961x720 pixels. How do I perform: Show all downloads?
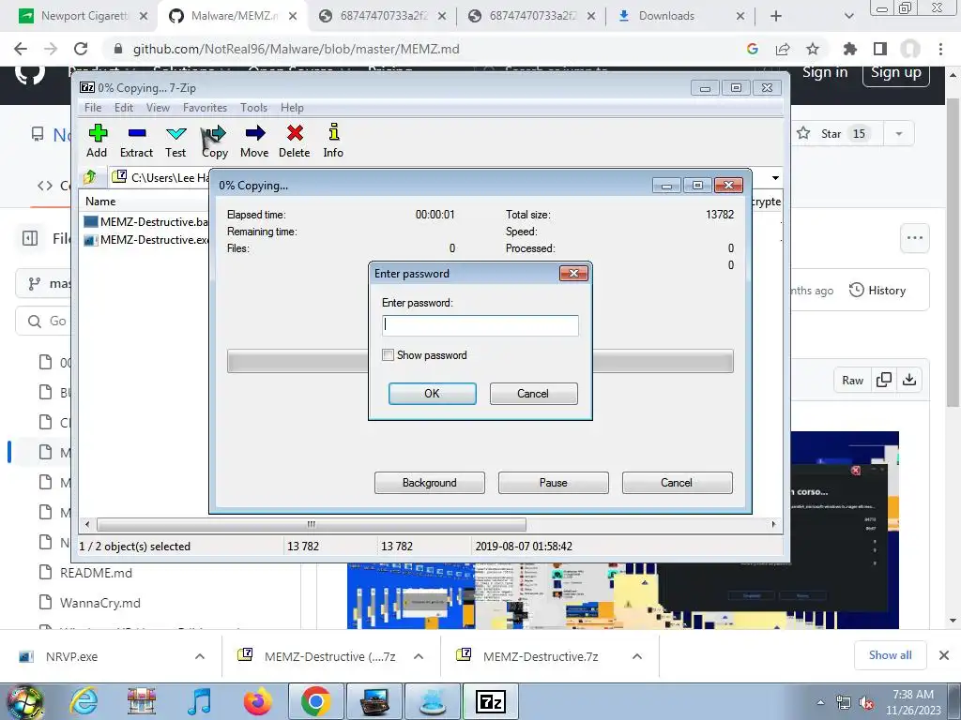tap(890, 655)
